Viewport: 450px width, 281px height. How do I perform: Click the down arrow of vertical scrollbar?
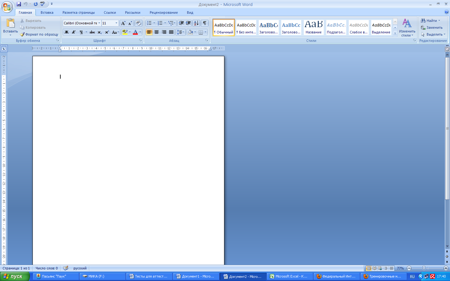(447, 247)
